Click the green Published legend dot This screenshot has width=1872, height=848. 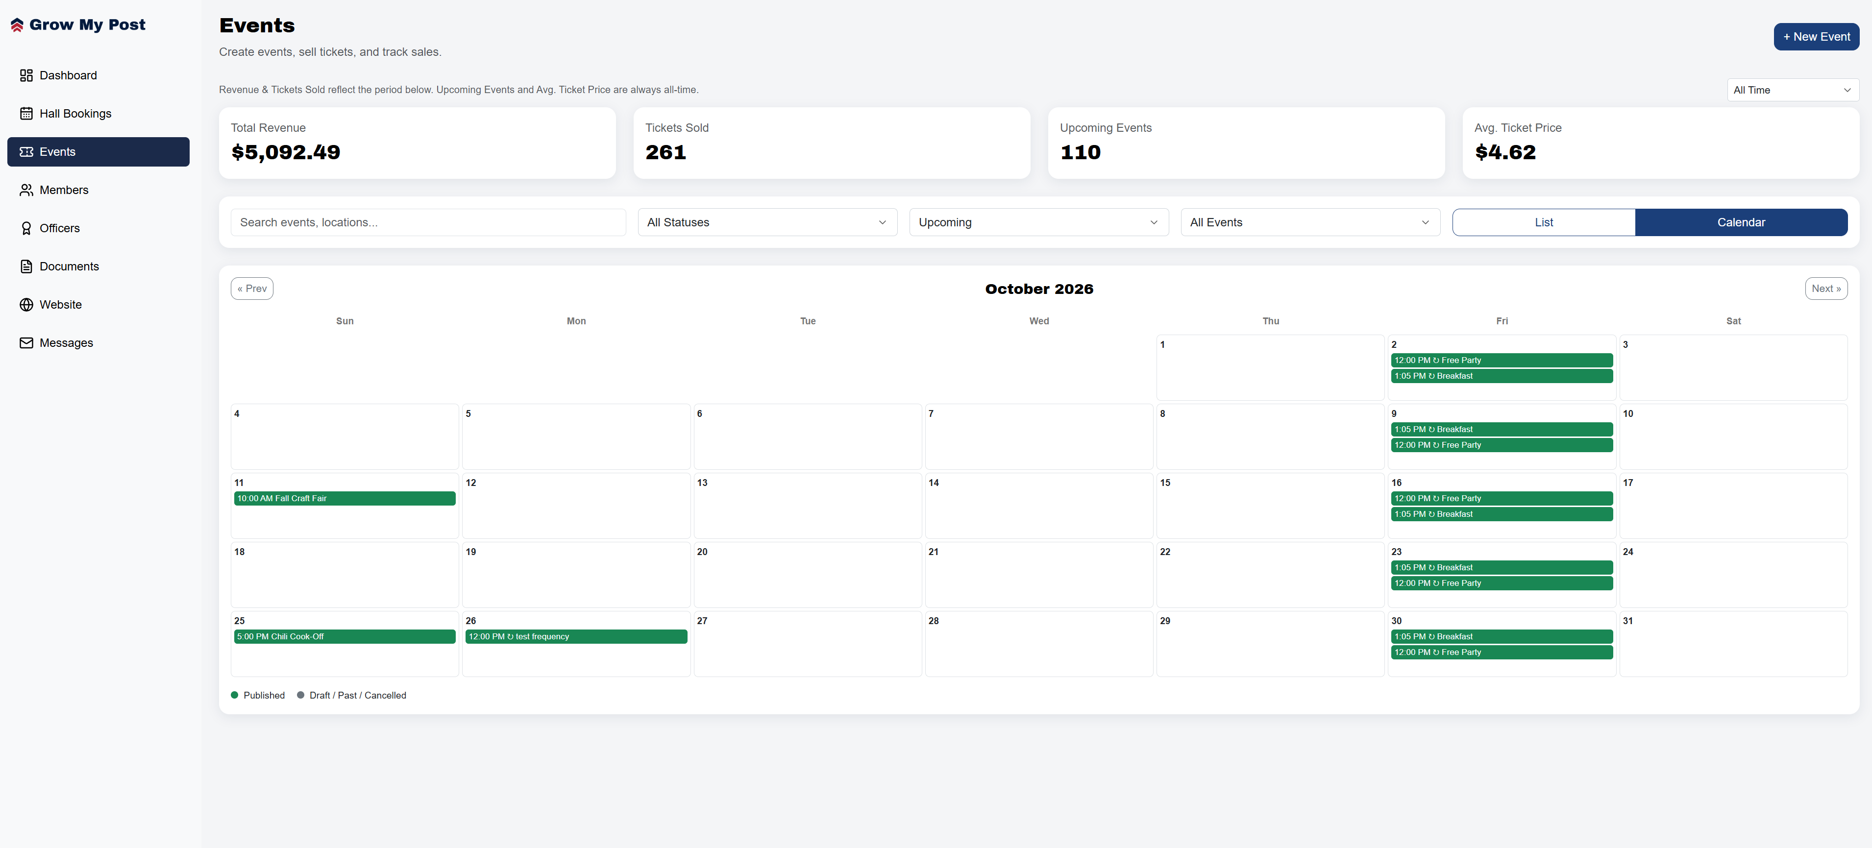click(x=235, y=696)
